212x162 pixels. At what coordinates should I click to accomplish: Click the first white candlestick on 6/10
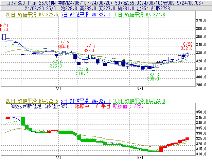(4, 37)
